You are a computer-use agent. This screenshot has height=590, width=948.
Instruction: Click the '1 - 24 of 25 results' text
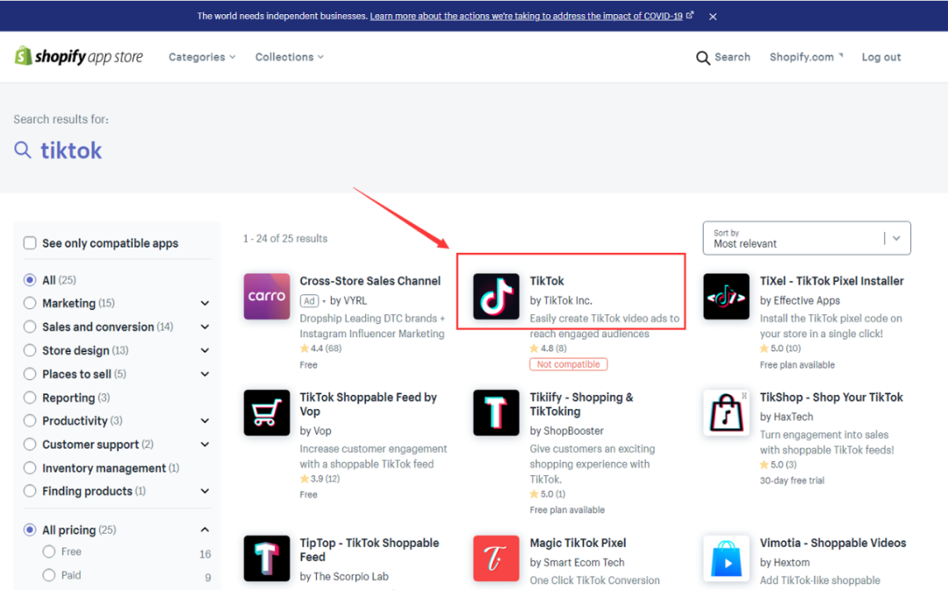pyautogui.click(x=284, y=238)
